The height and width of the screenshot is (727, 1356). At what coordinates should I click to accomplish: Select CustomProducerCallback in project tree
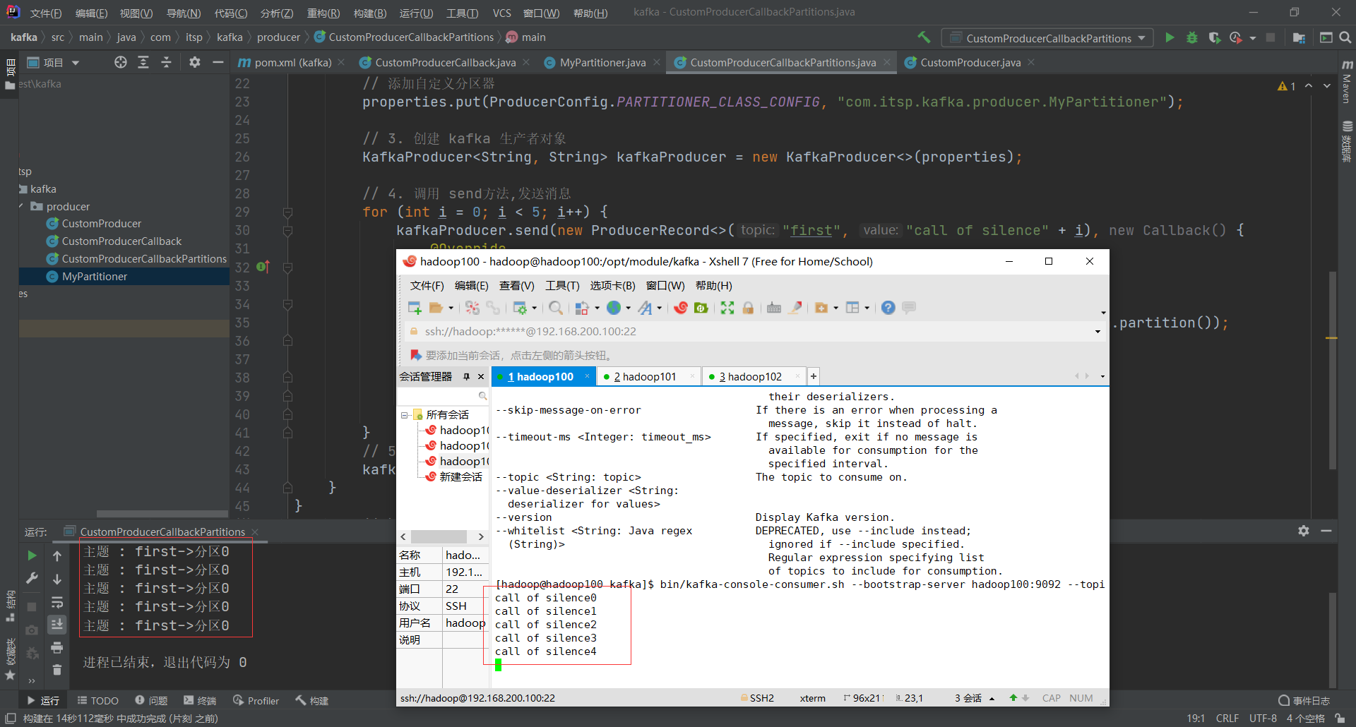point(121,241)
